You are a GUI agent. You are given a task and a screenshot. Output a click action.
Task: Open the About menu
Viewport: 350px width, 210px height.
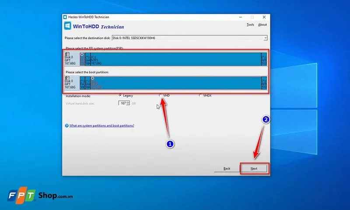point(262,25)
